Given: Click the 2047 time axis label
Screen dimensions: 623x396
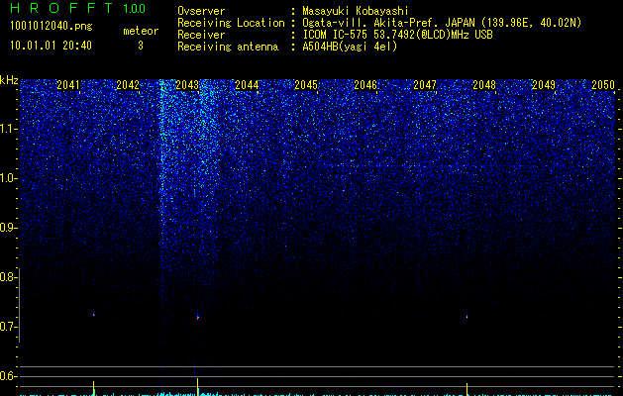Looking at the screenshot, I should coord(425,85).
